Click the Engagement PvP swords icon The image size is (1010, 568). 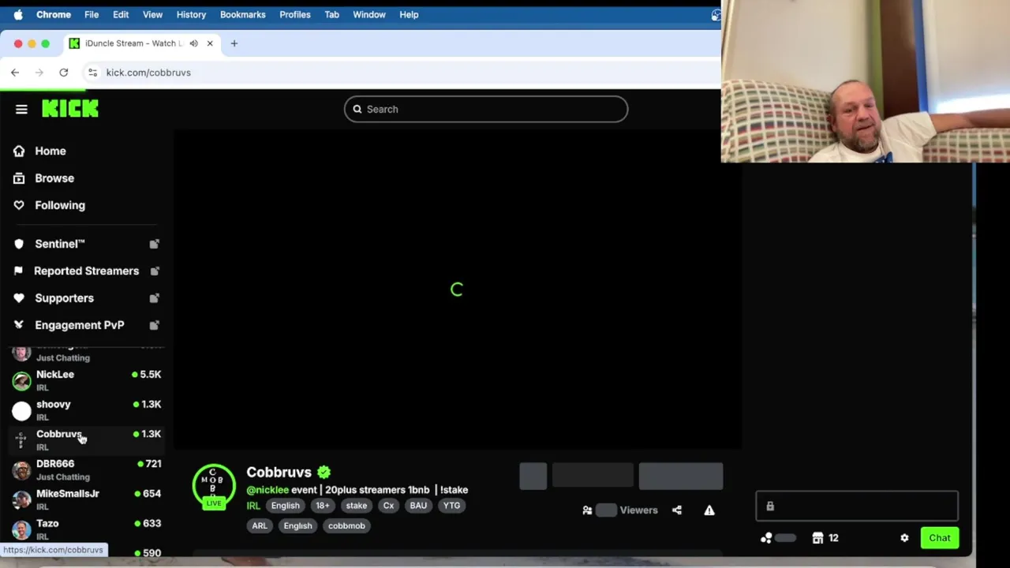[x=19, y=325]
